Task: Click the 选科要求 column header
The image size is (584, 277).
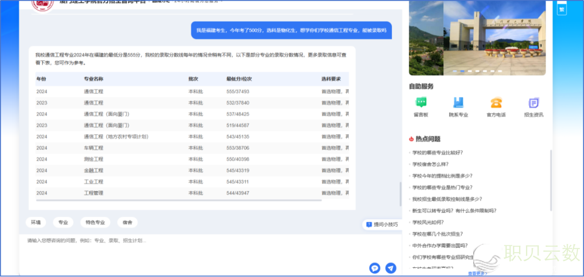Action: click(x=331, y=79)
